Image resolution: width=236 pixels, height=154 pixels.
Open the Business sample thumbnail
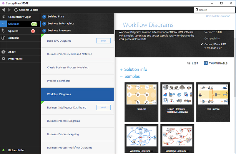(x=141, y=102)
